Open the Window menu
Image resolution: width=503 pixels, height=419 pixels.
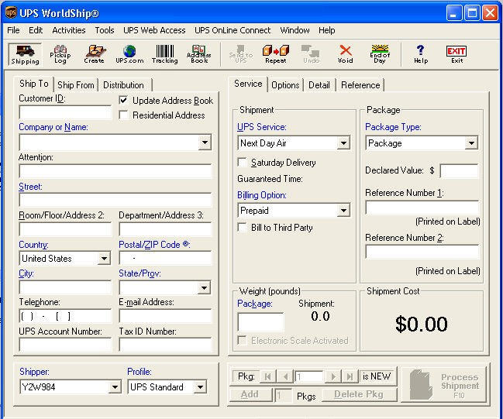pyautogui.click(x=295, y=30)
